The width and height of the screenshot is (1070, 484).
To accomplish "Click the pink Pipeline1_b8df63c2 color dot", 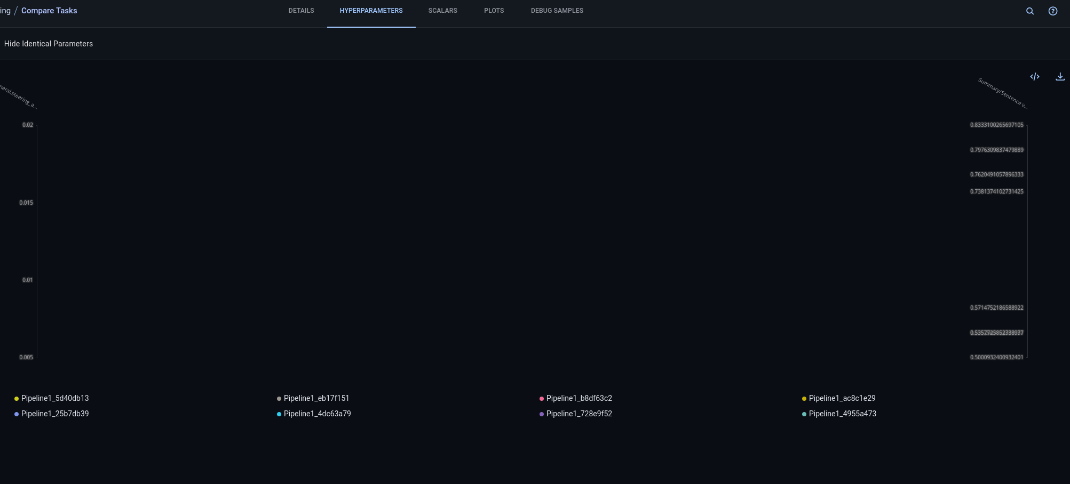I will 542,399.
